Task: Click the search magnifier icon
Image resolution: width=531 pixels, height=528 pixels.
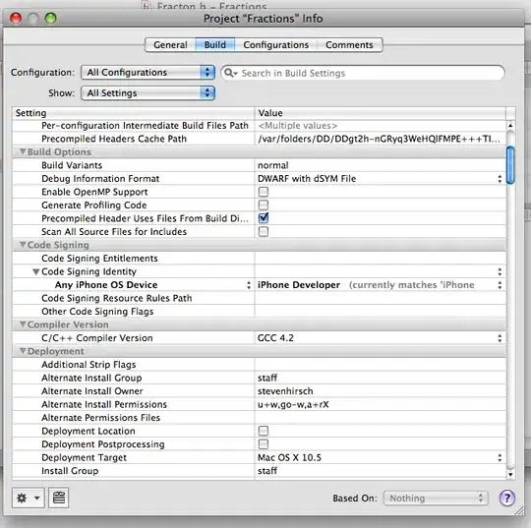Action: [x=229, y=73]
